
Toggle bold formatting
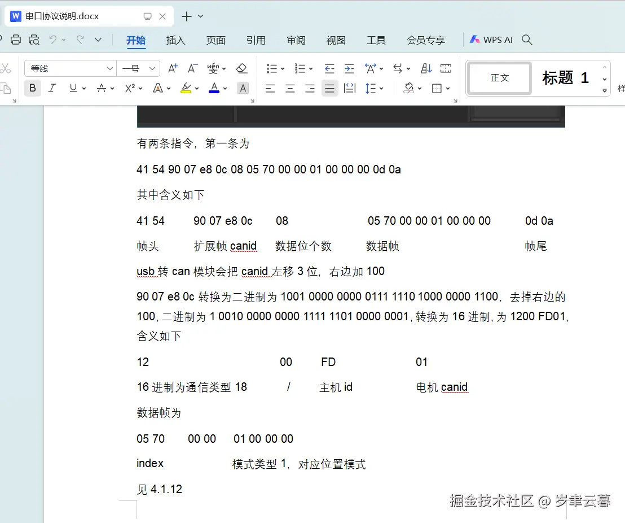[x=32, y=88]
